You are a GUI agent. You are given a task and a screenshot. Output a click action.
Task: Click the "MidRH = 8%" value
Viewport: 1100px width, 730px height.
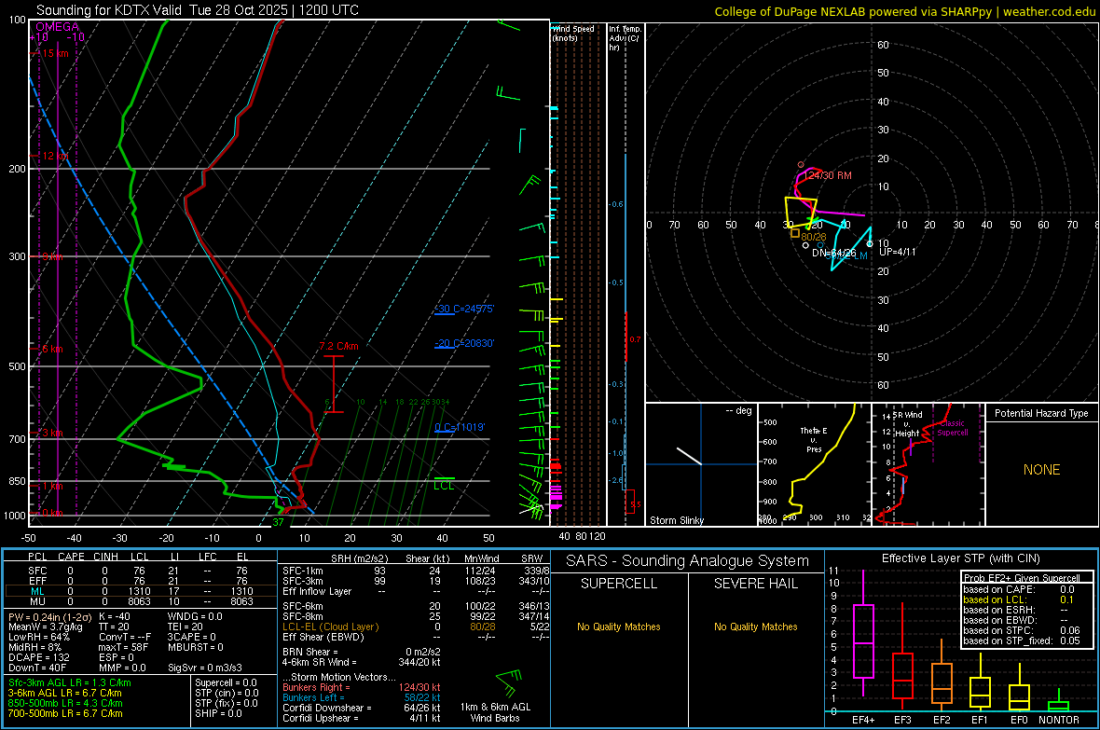coord(35,647)
